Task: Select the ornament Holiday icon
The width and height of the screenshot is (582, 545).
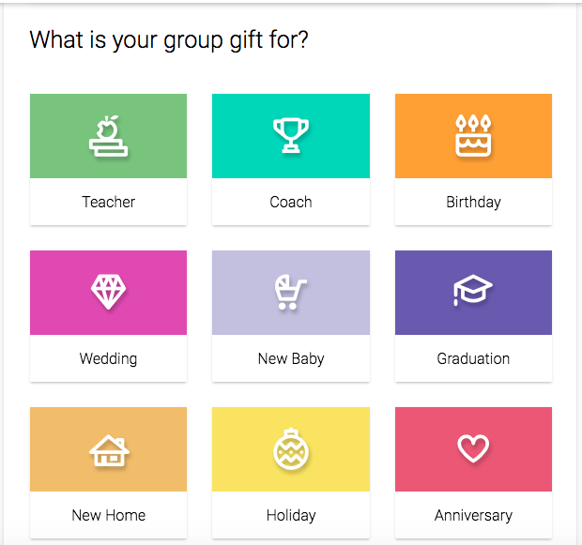Action: pyautogui.click(x=291, y=449)
